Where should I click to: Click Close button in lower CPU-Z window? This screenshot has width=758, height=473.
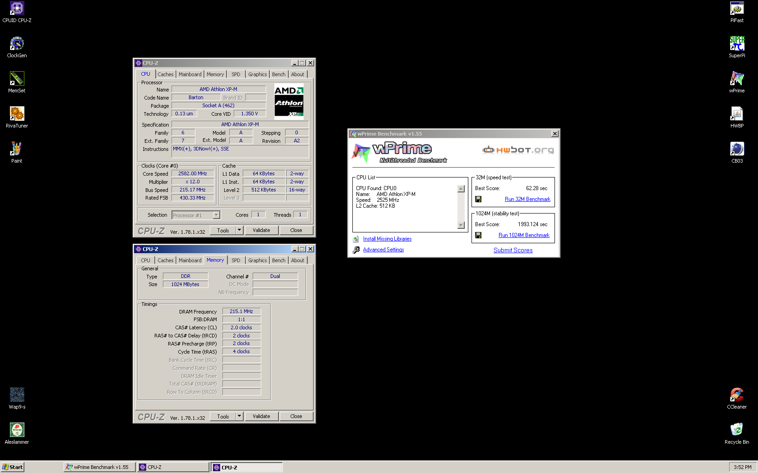pos(296,416)
